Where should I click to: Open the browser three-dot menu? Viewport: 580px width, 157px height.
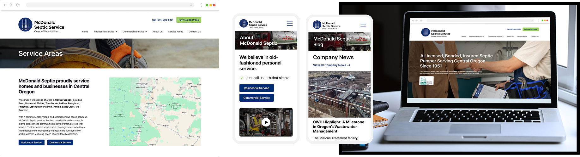[x=201, y=5]
